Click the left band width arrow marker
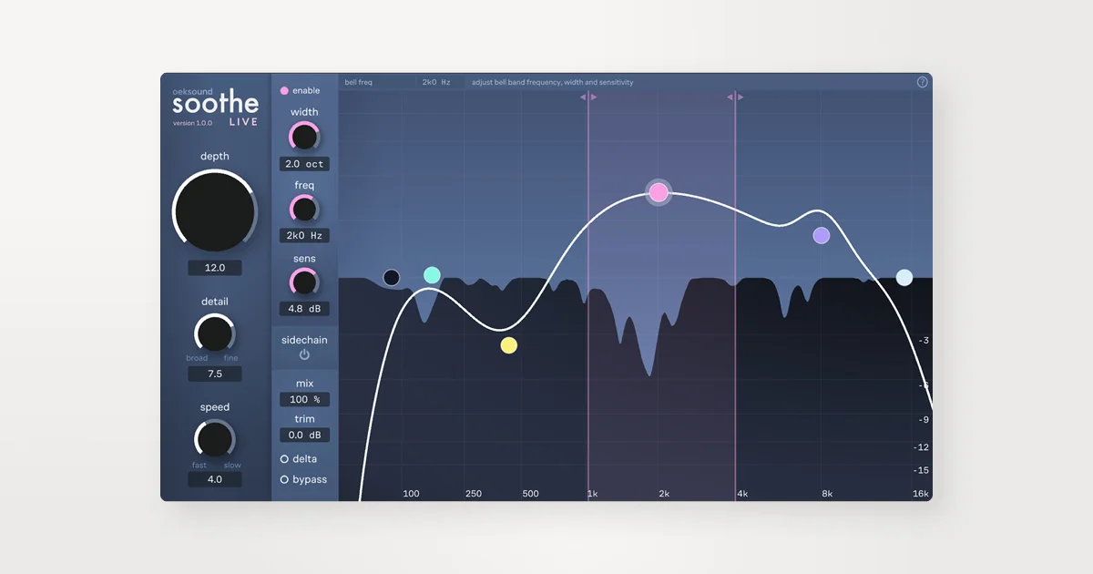1093x574 pixels. point(588,97)
